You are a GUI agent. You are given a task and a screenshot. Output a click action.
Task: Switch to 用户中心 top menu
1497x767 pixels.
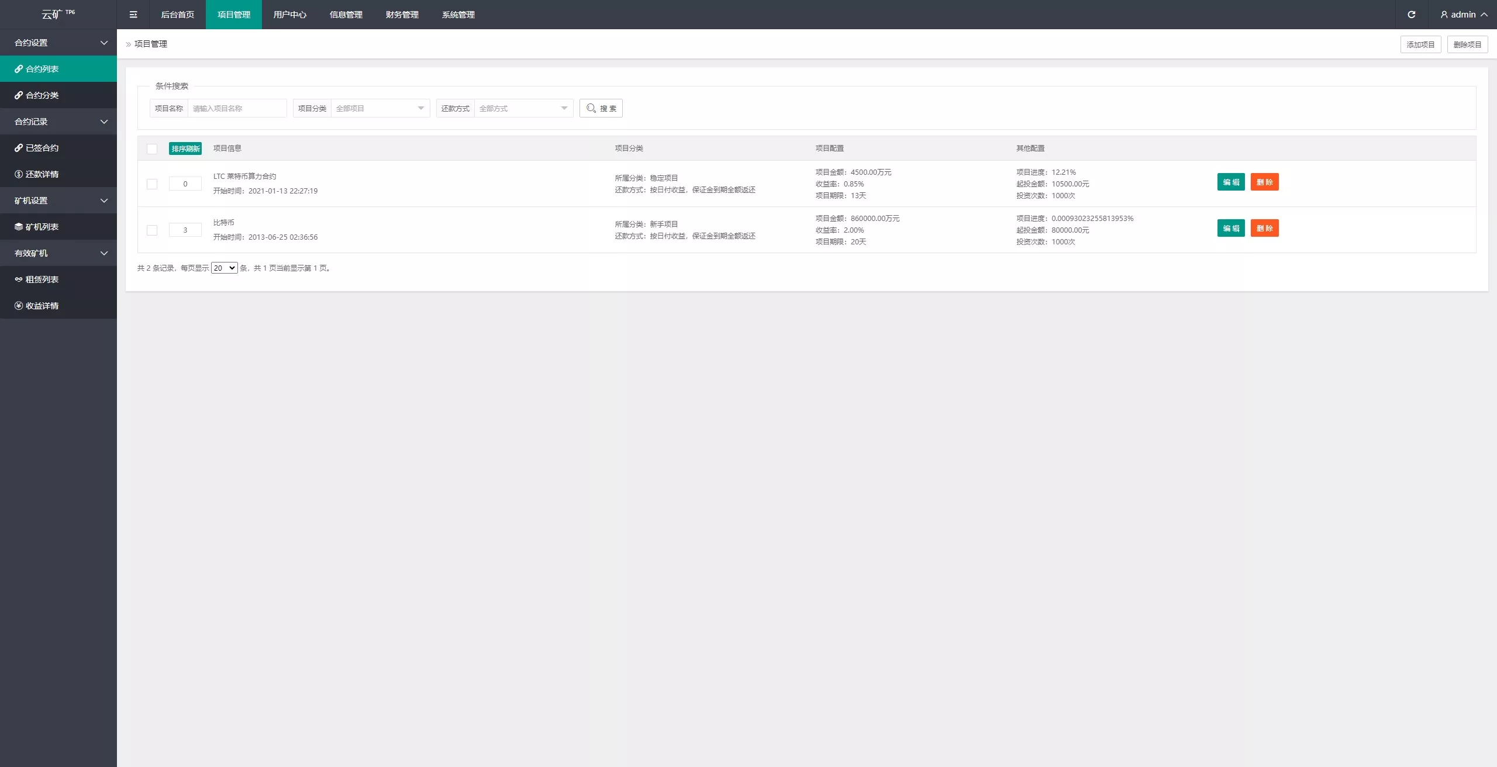click(289, 15)
